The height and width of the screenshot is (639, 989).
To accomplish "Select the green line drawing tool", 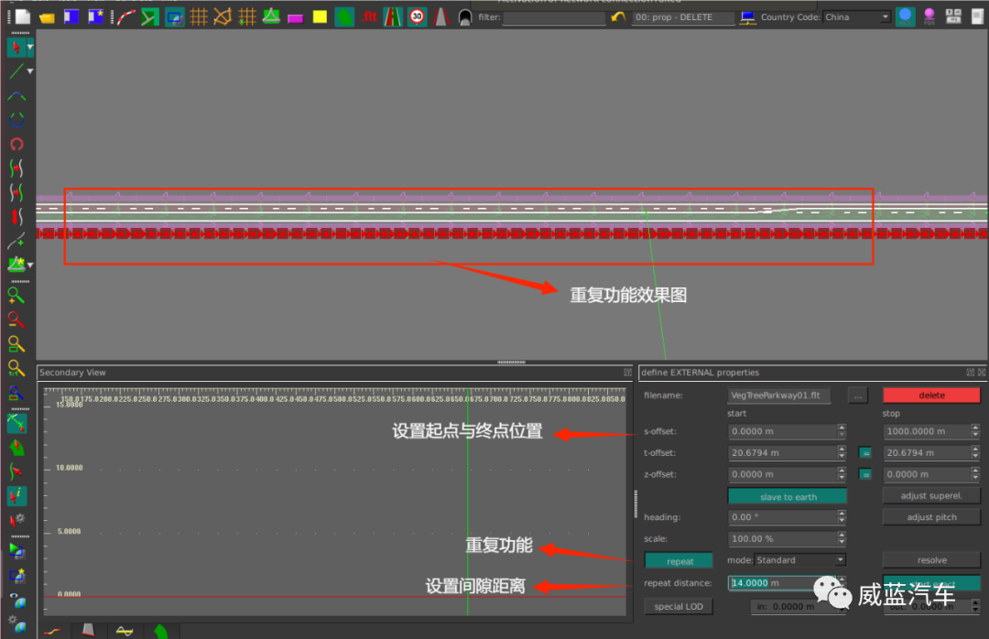I will click(16, 71).
